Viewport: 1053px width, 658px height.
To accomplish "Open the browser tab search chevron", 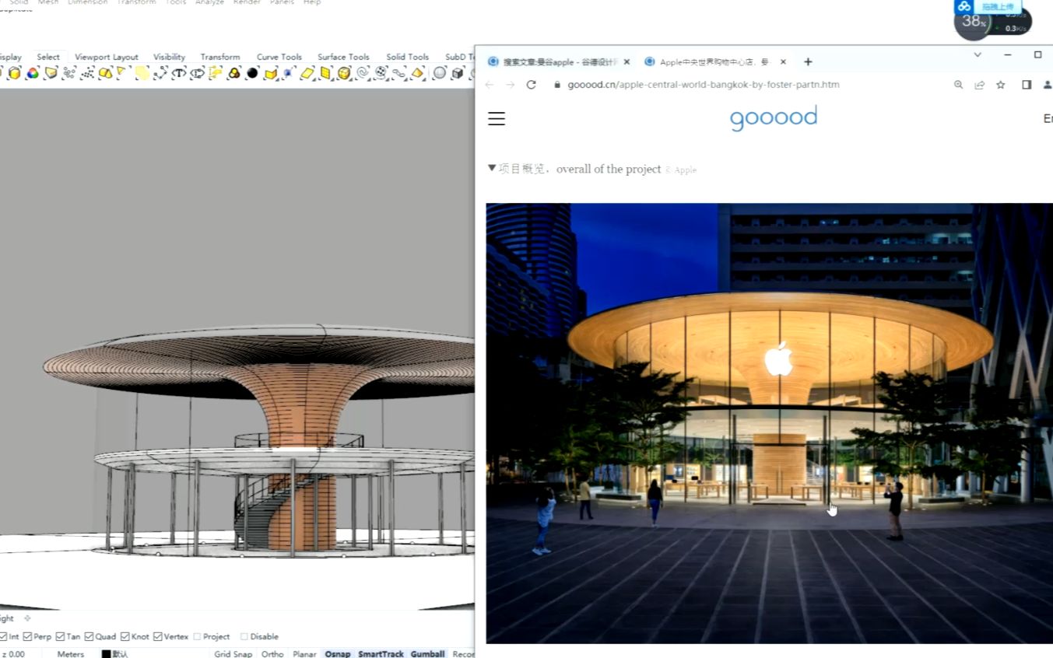I will point(978,54).
